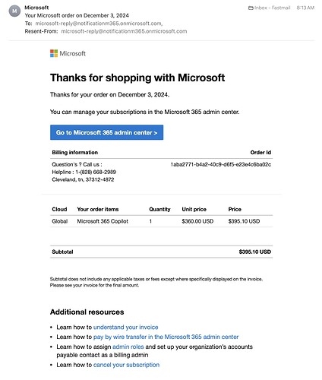Click the email subject line text

point(77,15)
